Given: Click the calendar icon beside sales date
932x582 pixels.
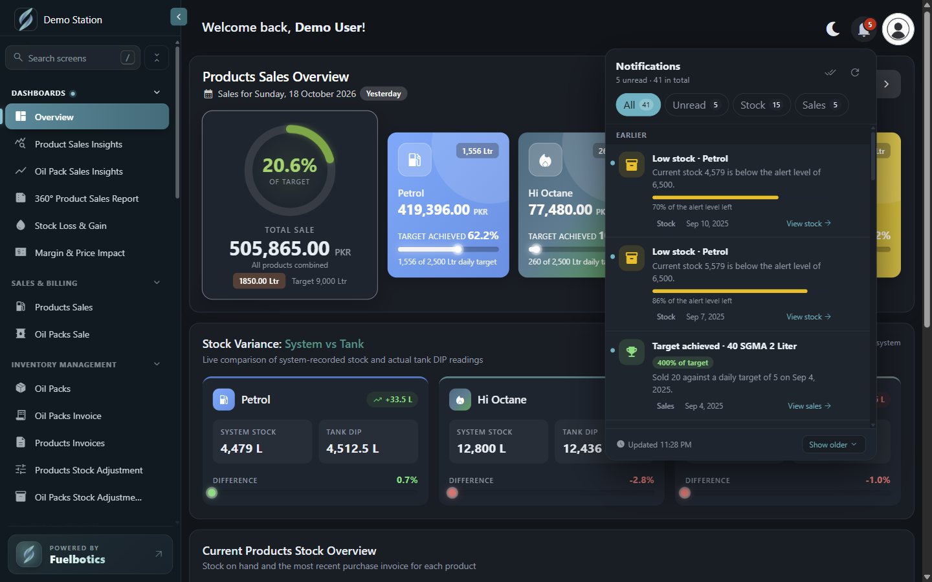Looking at the screenshot, I should click(x=208, y=94).
